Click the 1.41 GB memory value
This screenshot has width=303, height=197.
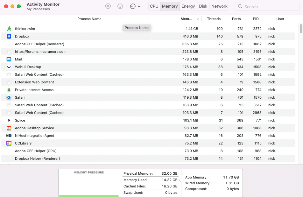click(192, 29)
